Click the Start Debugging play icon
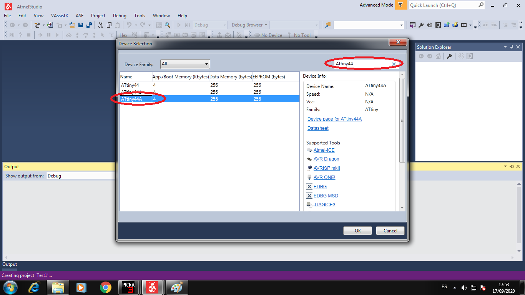The height and width of the screenshot is (295, 525). click(x=179, y=25)
